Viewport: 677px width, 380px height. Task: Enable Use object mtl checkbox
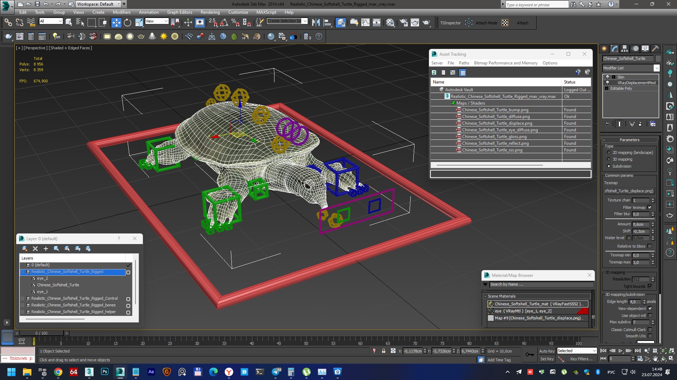[650, 316]
